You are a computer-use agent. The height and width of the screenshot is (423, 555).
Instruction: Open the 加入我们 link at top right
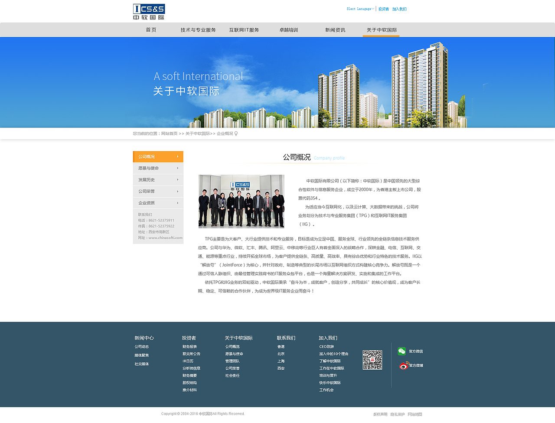point(398,9)
